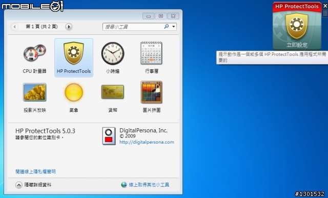Select the 貨幣 currency gadget

point(113,92)
